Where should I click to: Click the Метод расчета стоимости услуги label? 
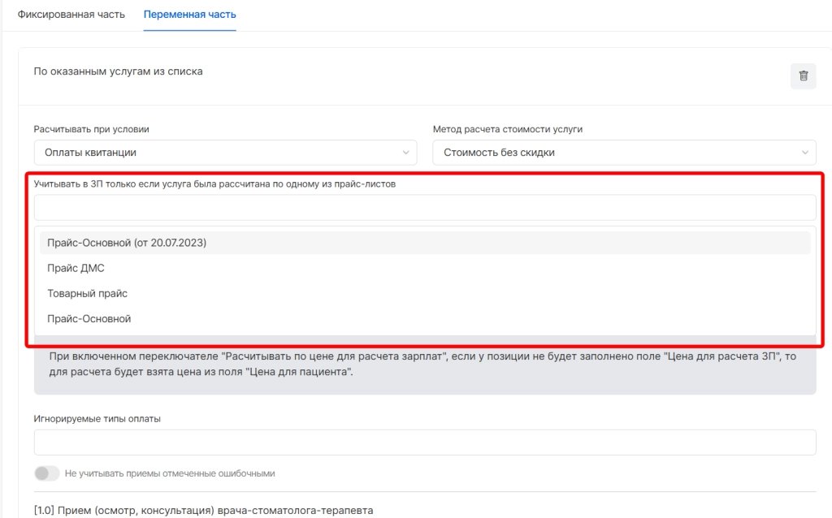point(507,129)
